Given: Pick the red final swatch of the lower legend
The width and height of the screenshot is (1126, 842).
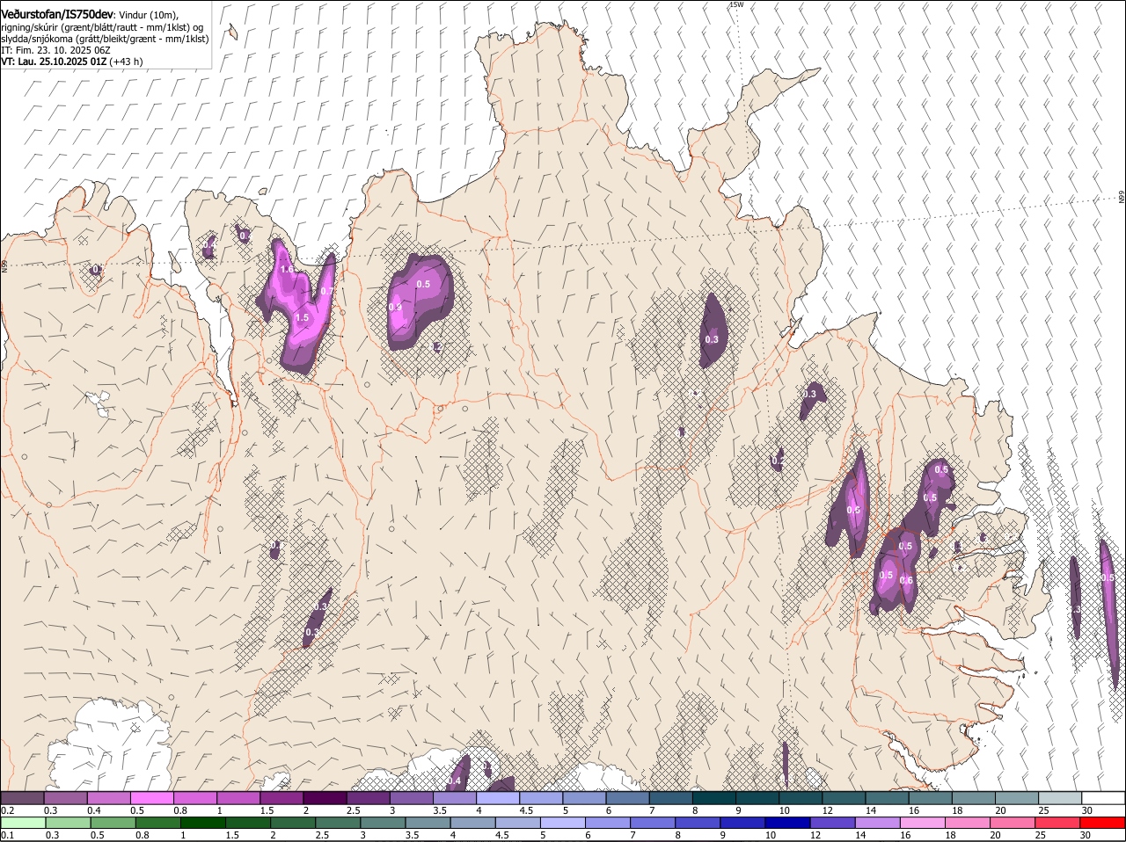Looking at the screenshot, I should 1102,823.
